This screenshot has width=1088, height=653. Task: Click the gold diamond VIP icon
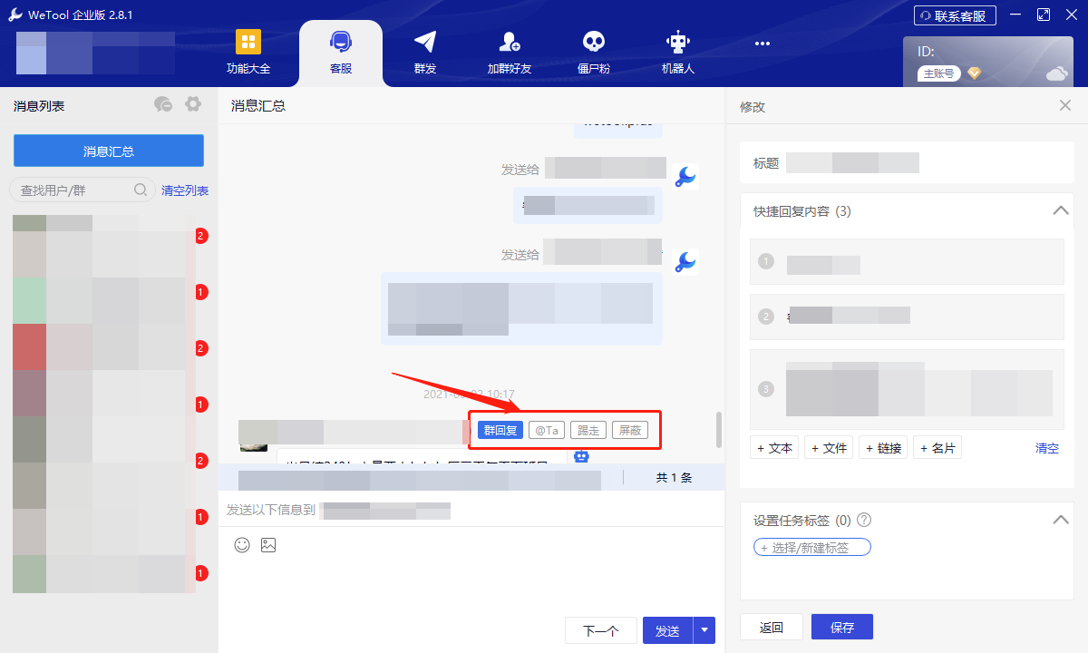(975, 73)
